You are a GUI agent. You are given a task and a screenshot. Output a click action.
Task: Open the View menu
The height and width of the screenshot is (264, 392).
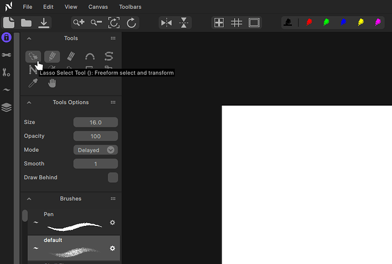click(x=71, y=7)
